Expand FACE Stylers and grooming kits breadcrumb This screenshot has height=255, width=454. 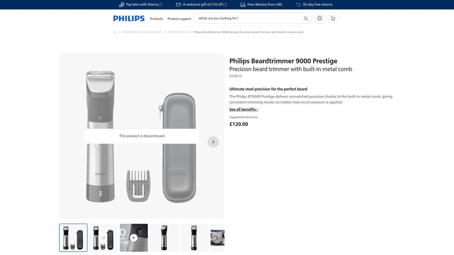[x=142, y=32]
